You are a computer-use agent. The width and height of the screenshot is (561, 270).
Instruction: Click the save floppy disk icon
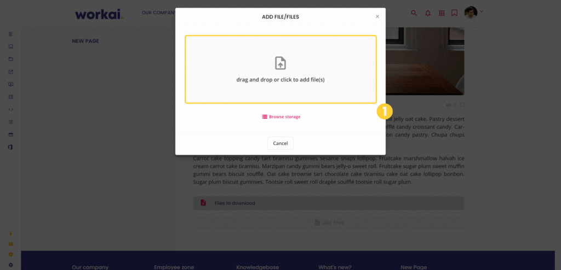tap(11, 244)
